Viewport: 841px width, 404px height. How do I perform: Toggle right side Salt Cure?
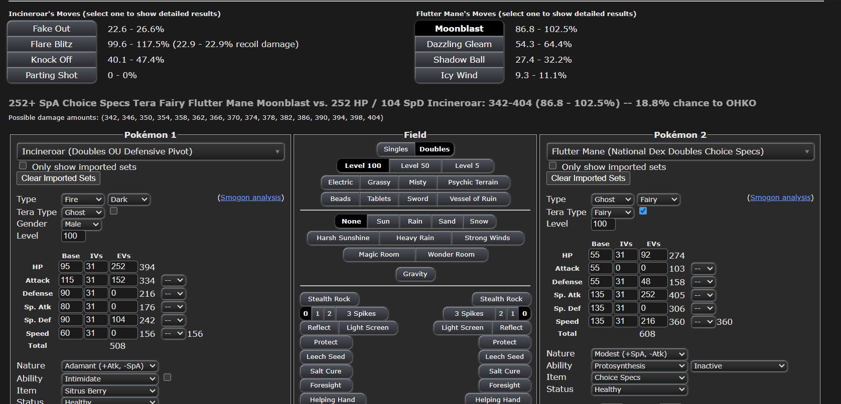pos(505,371)
